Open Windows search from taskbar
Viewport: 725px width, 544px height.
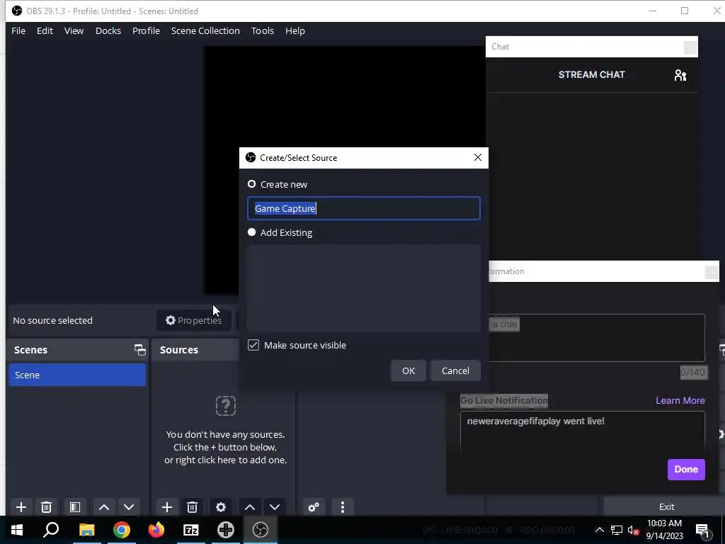[x=51, y=530]
